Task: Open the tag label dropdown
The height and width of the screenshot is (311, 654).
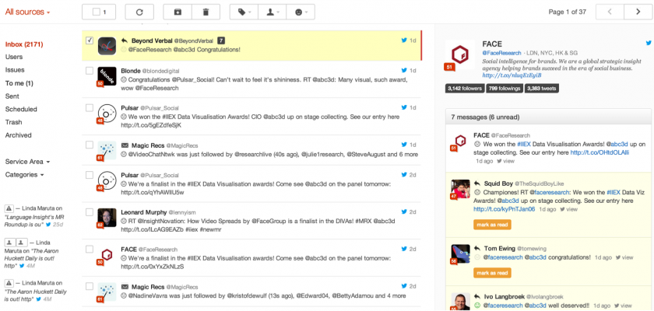Action: [x=246, y=12]
